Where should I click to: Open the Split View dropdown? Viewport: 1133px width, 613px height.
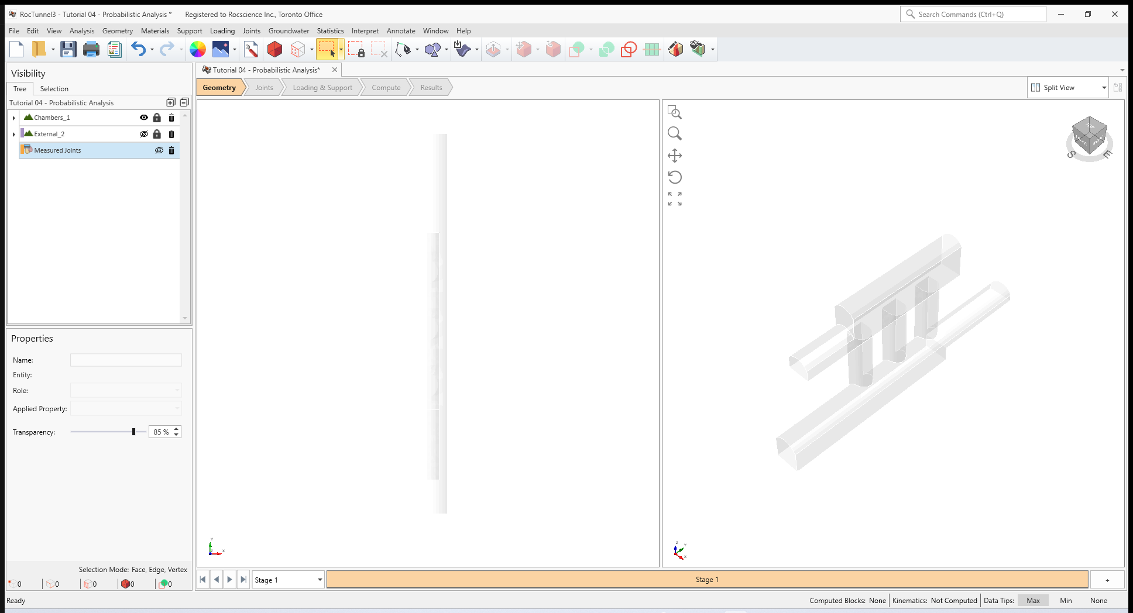(1068, 88)
